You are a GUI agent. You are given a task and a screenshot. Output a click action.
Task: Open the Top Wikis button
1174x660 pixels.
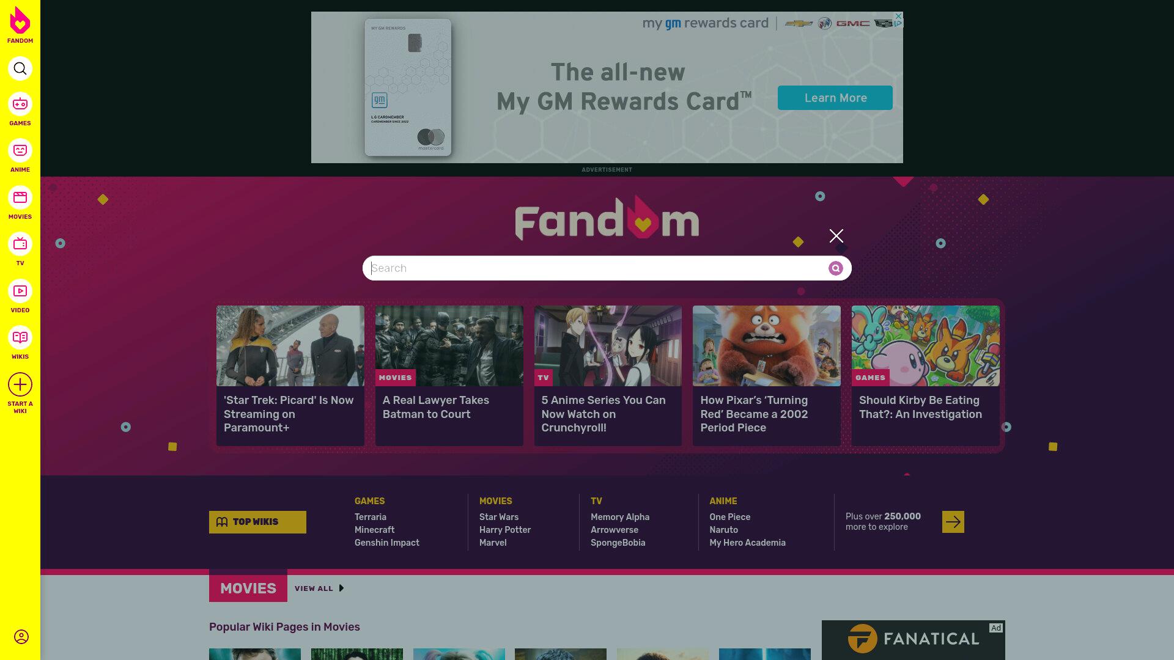tap(257, 522)
